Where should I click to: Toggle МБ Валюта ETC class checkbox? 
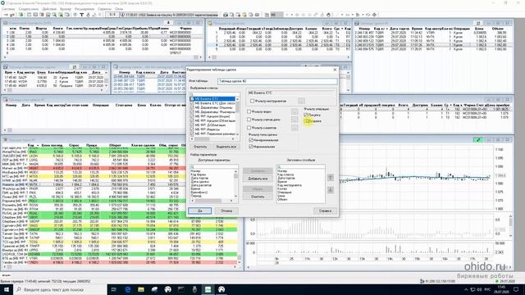point(192,99)
